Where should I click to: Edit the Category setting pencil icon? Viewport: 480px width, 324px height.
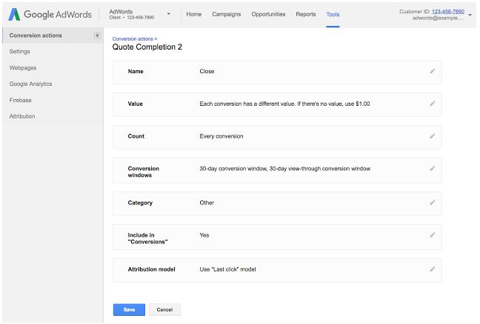point(433,203)
